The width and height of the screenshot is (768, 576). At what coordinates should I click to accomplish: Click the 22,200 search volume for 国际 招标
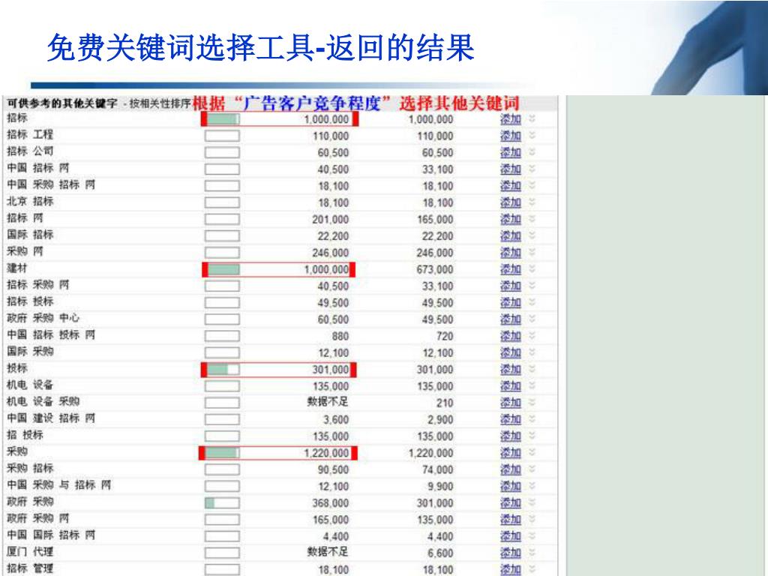tap(333, 236)
